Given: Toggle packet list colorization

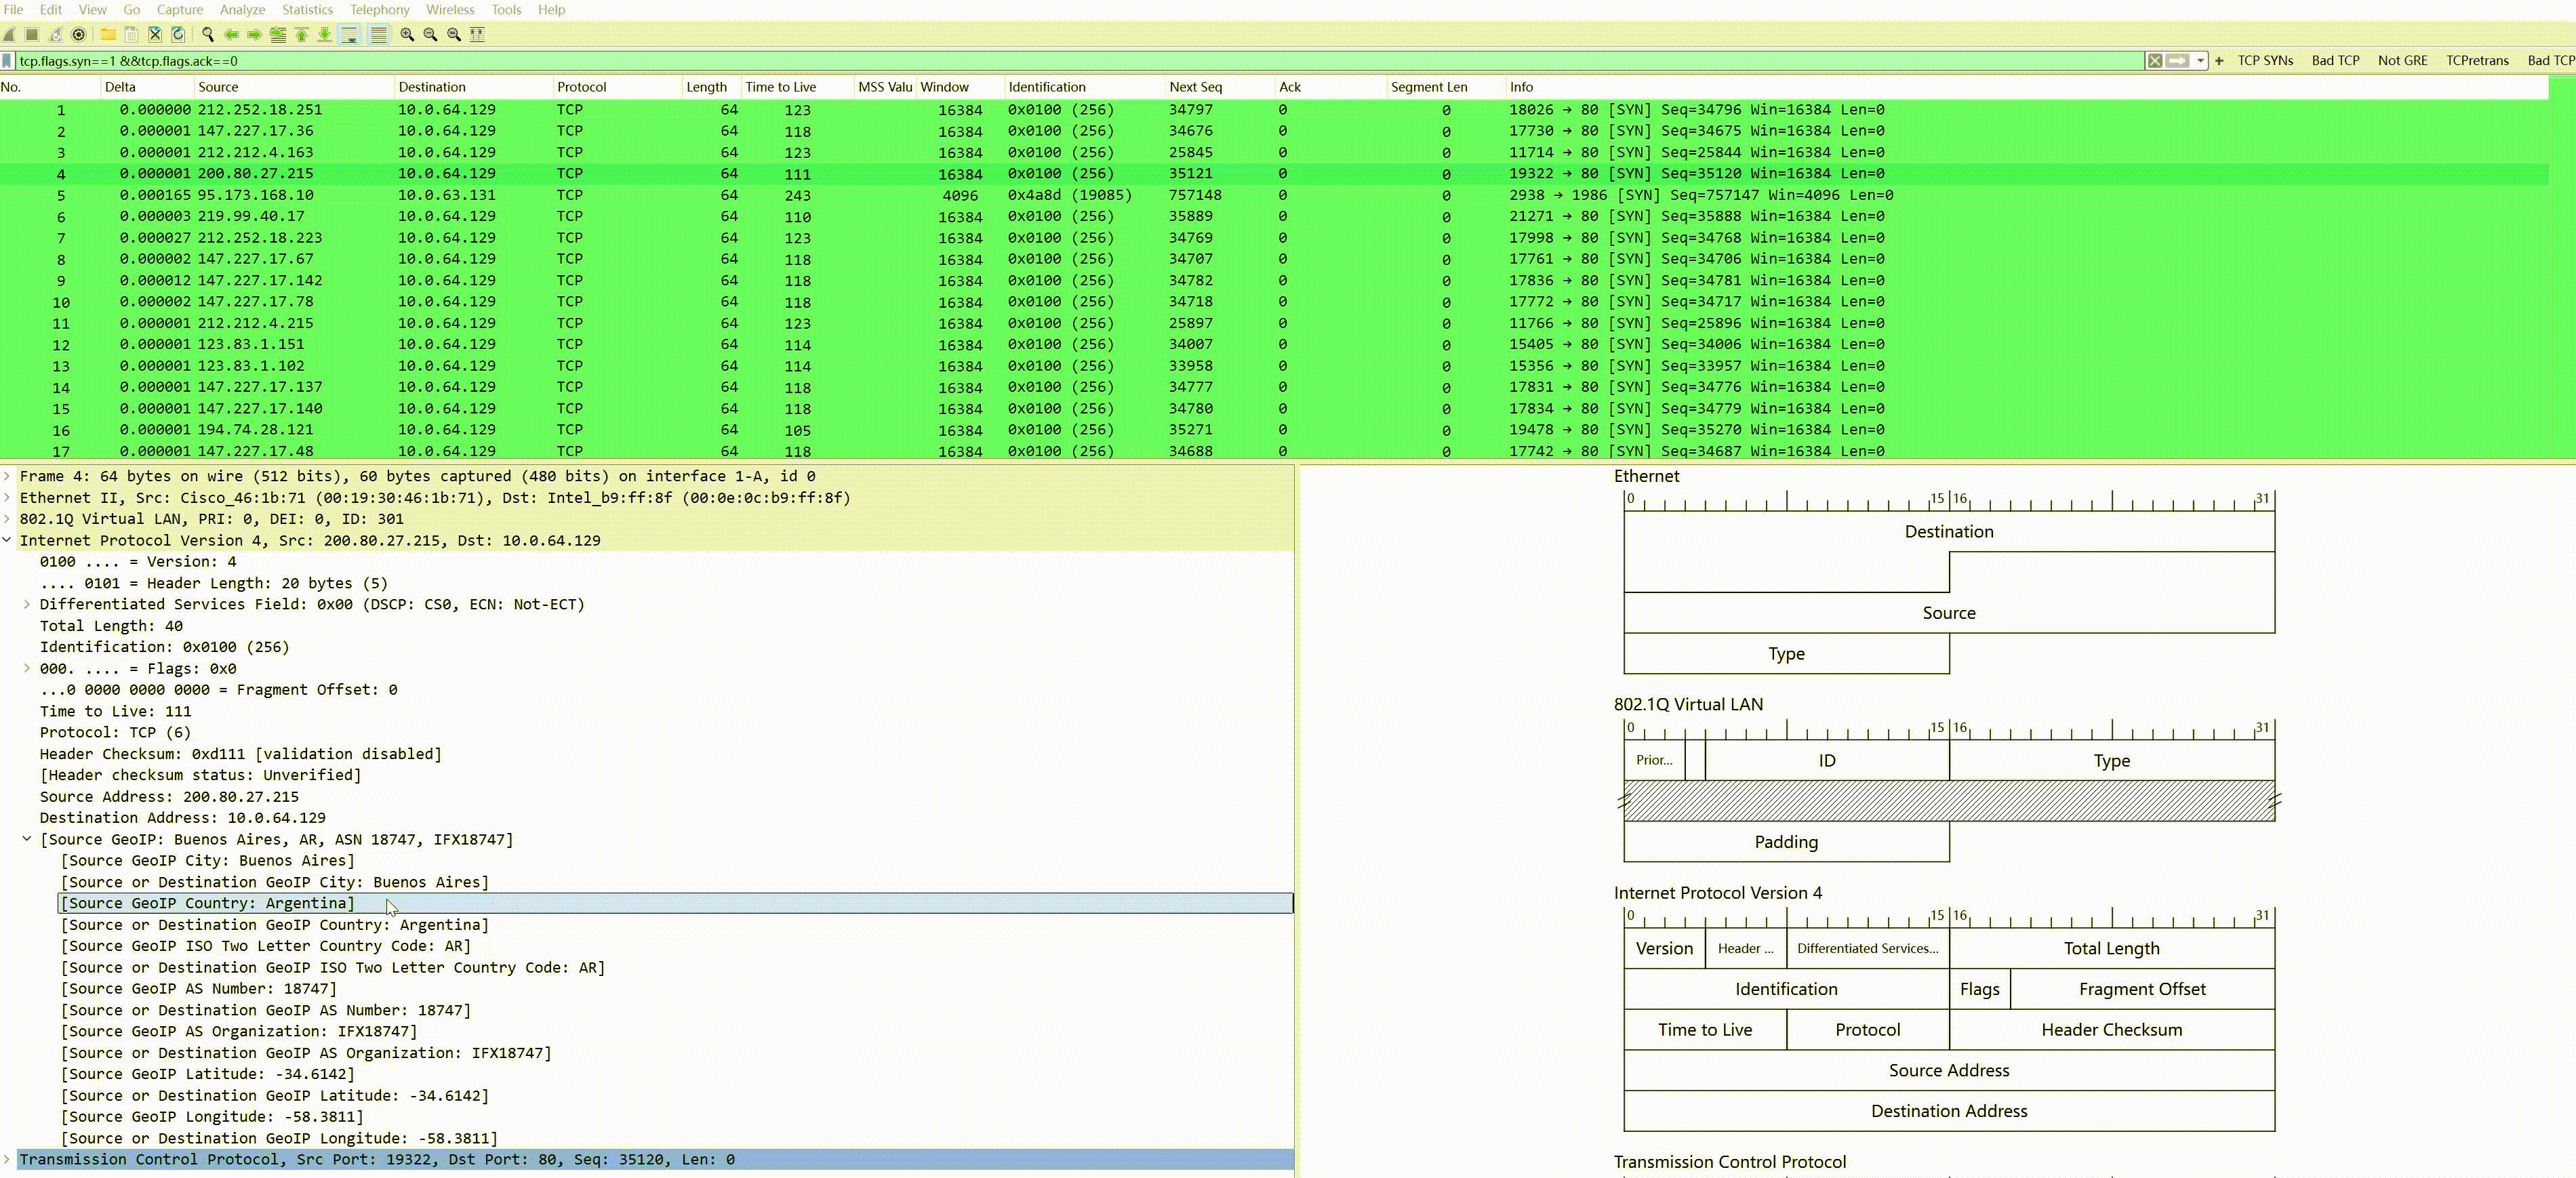Looking at the screenshot, I should [378, 34].
